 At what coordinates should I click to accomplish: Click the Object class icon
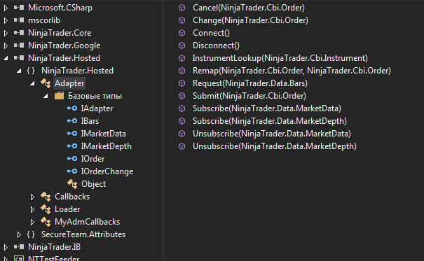point(72,184)
